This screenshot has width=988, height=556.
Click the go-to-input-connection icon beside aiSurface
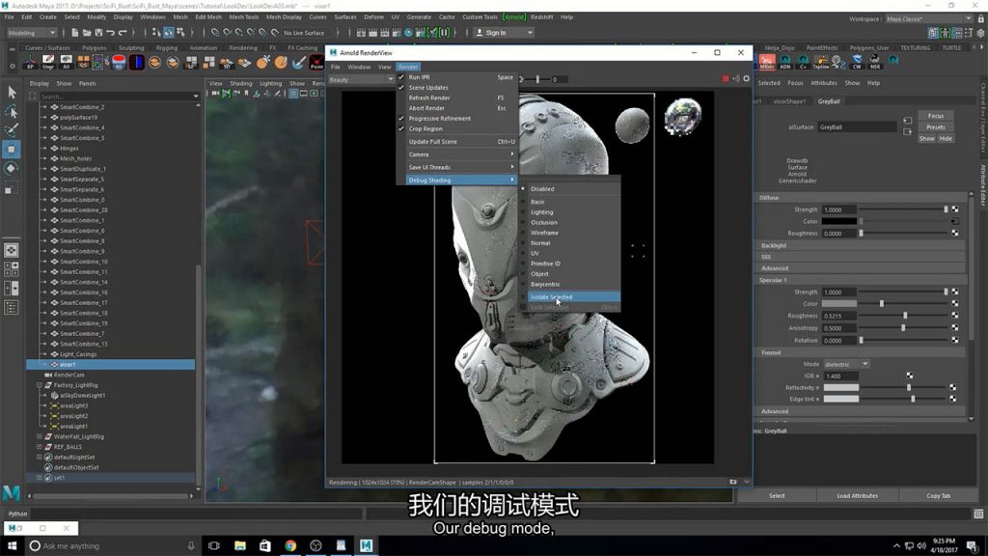(x=907, y=121)
